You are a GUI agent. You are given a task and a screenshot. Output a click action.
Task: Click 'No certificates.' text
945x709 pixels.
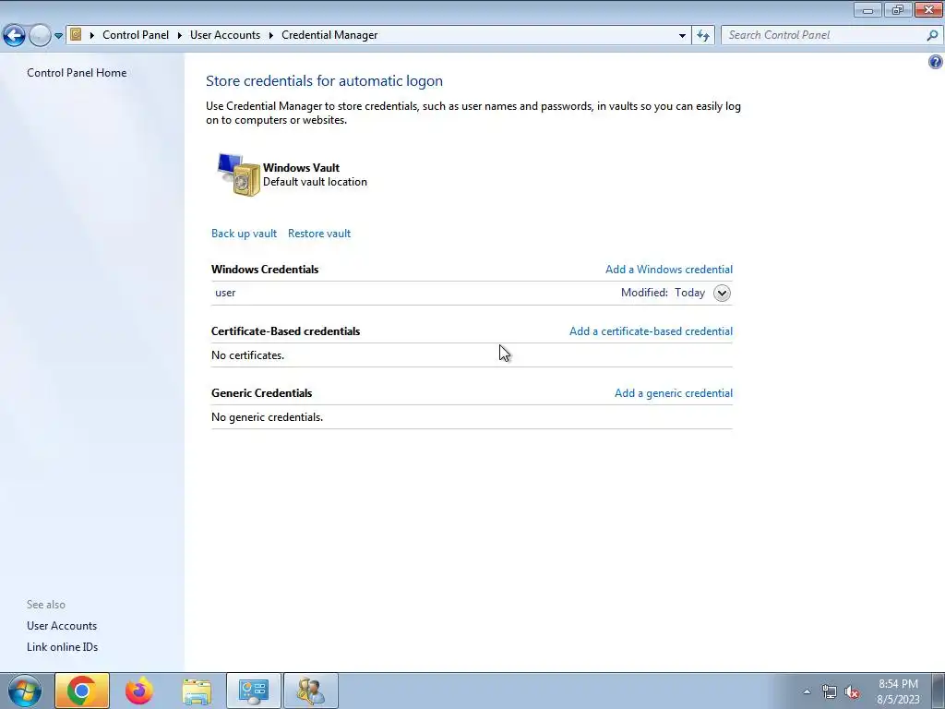pyautogui.click(x=247, y=355)
